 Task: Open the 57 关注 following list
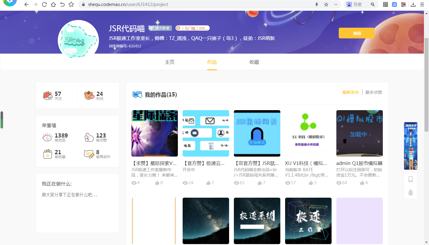click(x=53, y=96)
